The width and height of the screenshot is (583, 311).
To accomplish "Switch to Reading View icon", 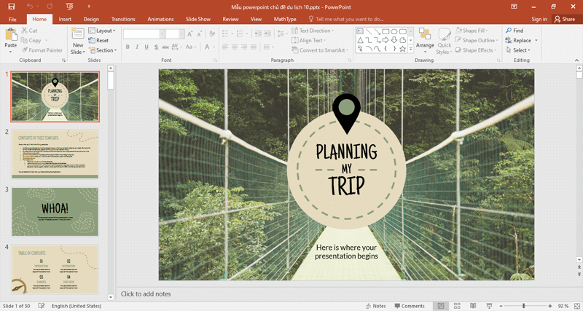I will tap(473, 306).
